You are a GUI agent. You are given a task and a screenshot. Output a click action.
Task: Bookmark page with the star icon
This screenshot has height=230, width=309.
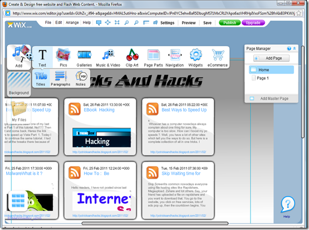tap(299, 13)
